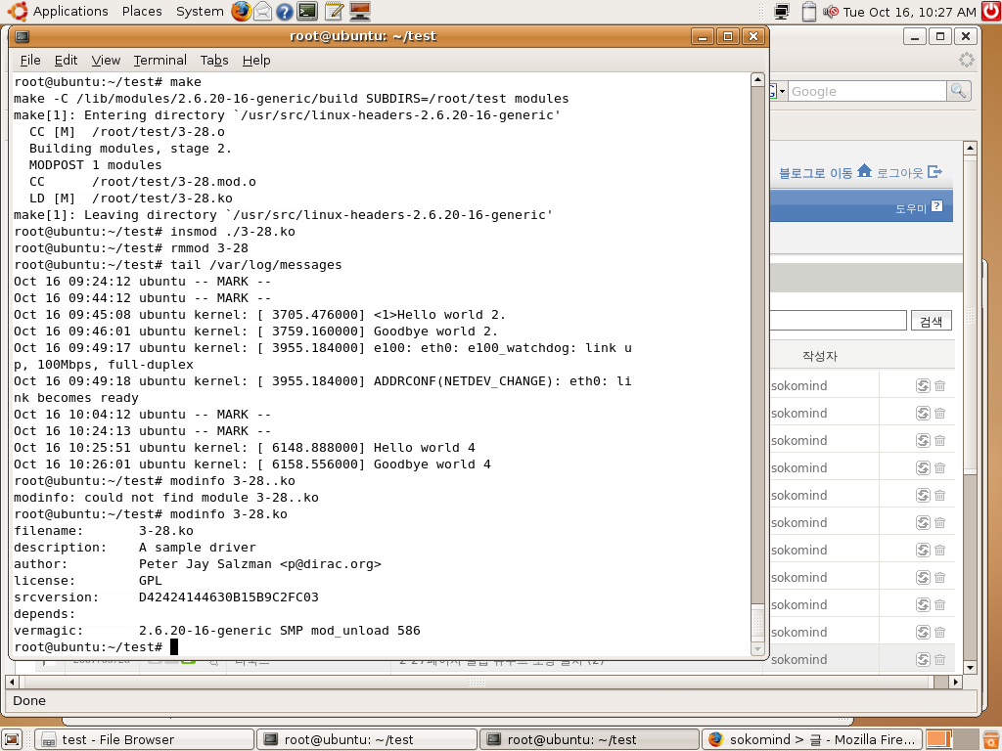Open the search engine dropdown arrow in Firefox
Screen dimensions: 1002x751
pos(782,91)
